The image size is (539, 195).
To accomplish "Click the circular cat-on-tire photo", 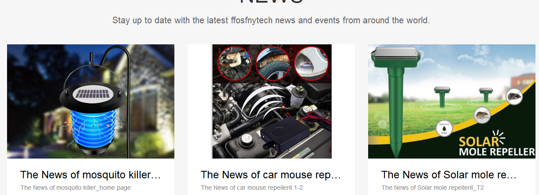I will 272,64.
